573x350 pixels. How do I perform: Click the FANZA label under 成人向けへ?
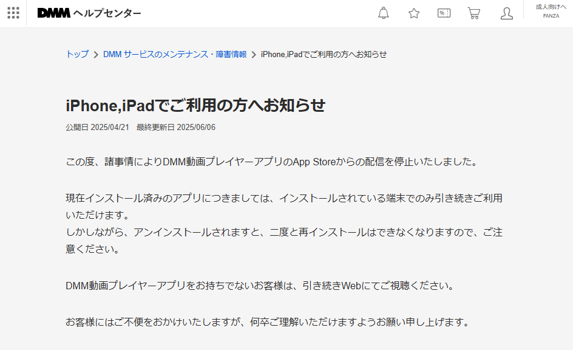pos(551,16)
